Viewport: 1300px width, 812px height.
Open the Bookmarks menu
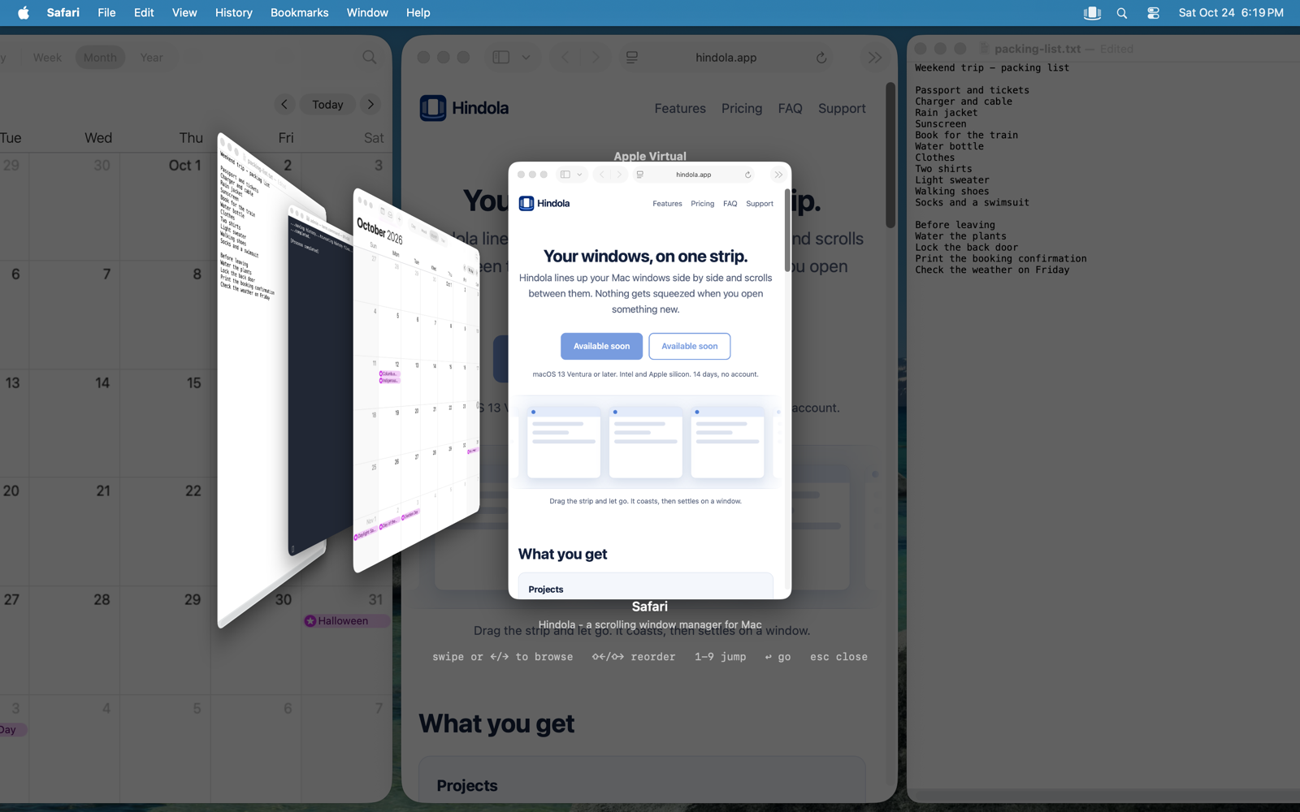pos(299,13)
